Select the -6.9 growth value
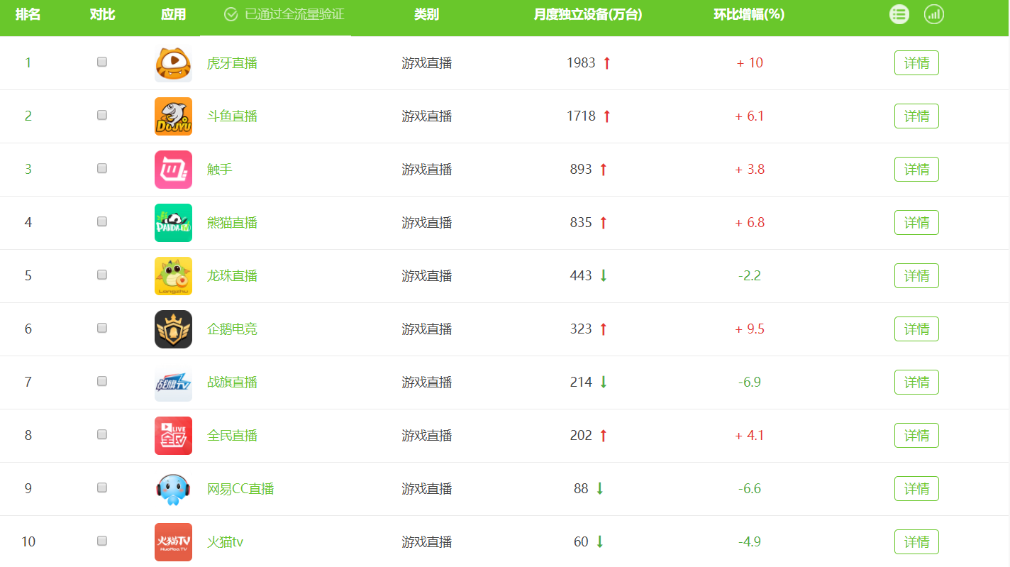This screenshot has width=1010, height=567. [750, 382]
